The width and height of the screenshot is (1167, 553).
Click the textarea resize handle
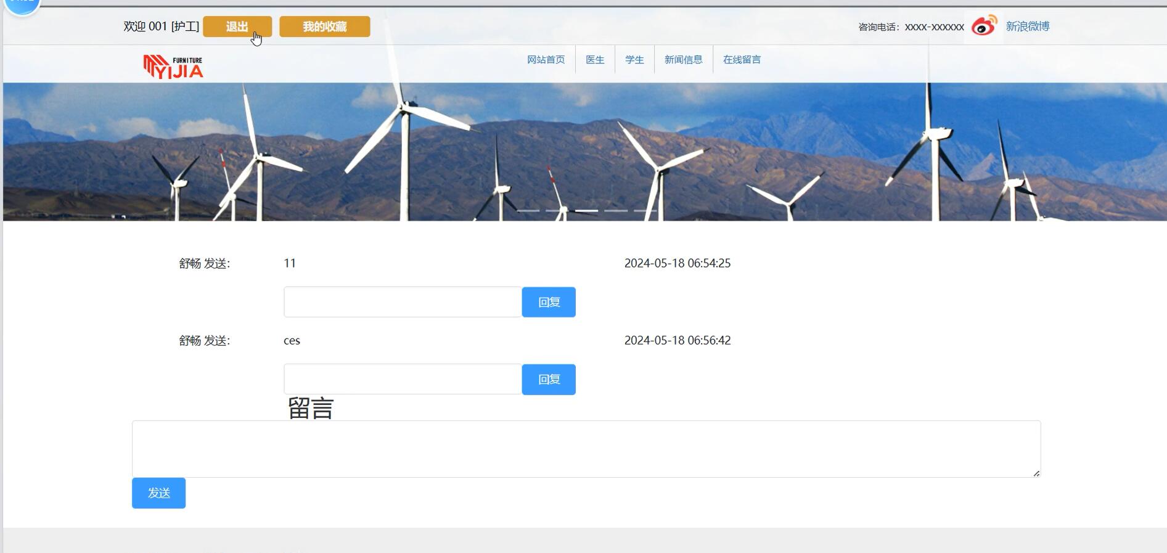click(x=1036, y=473)
